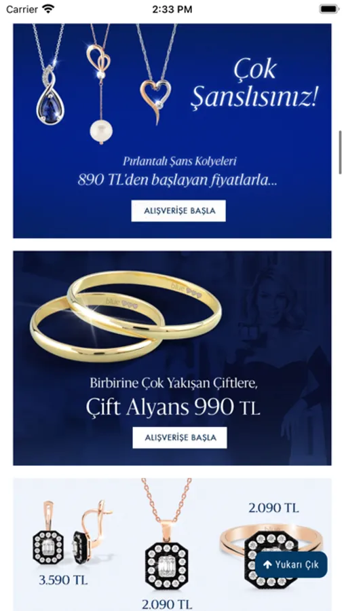Tap ALIŞVERİŞE BAŞLA under Çift Alyans banner
Image resolution: width=344 pixels, height=611 pixels.
point(180,438)
